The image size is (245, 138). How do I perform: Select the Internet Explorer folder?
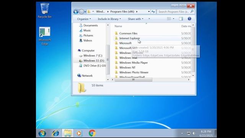[x=129, y=38]
